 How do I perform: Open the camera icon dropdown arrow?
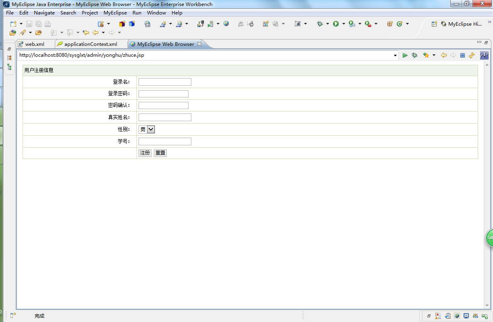[x=305, y=24]
